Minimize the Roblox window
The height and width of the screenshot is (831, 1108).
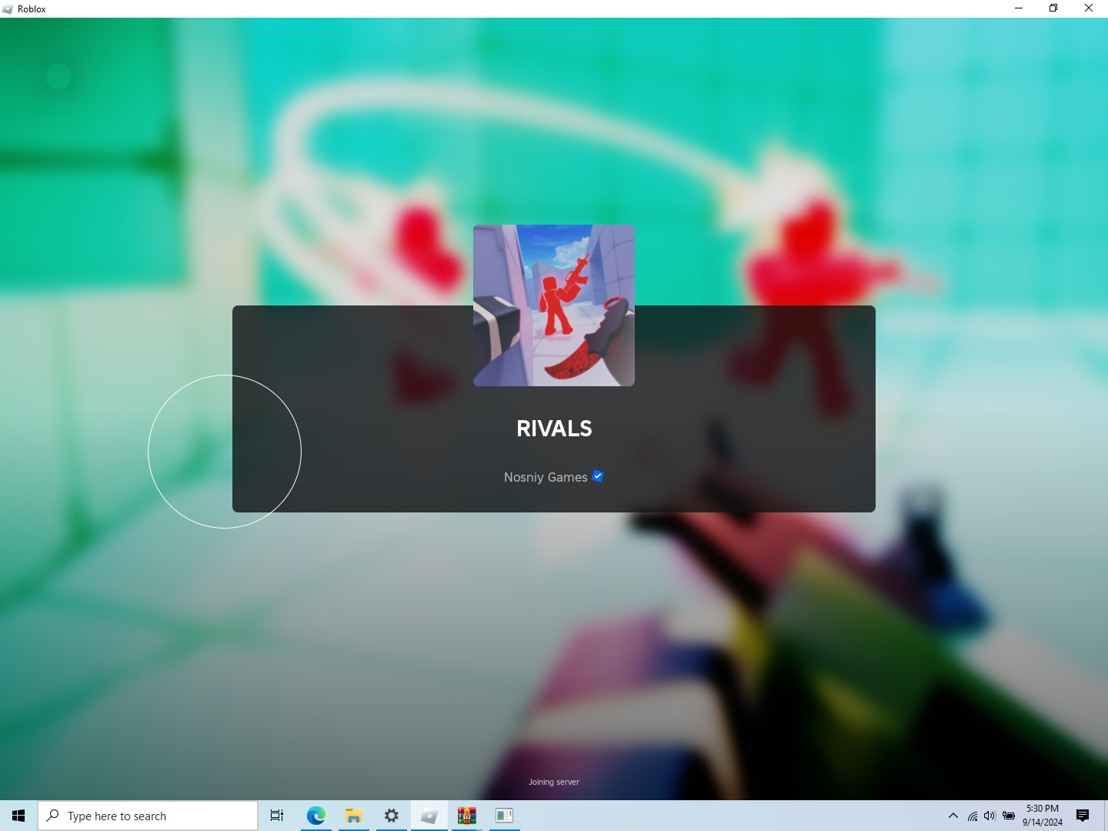[1019, 8]
